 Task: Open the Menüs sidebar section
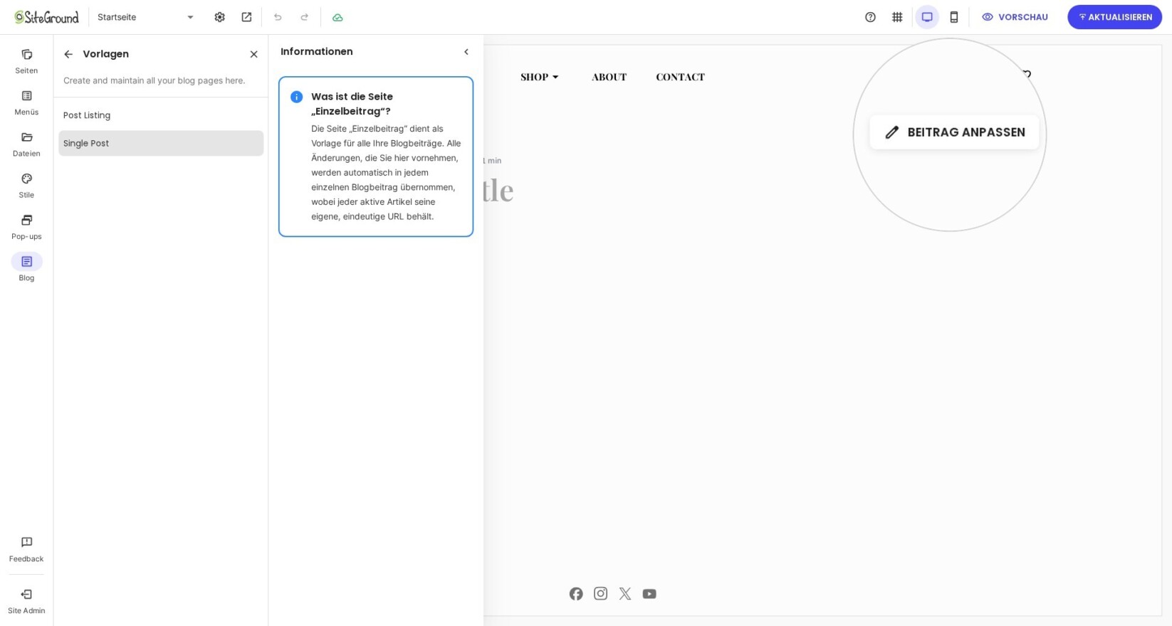26,102
